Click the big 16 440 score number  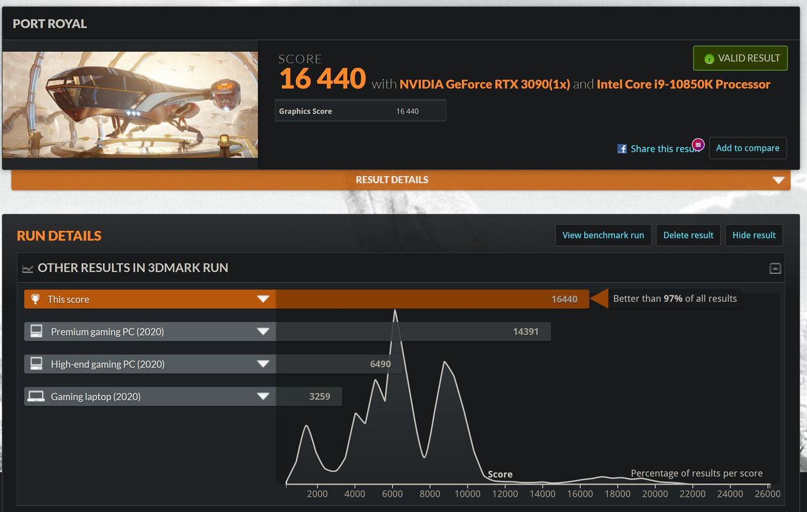click(x=323, y=79)
